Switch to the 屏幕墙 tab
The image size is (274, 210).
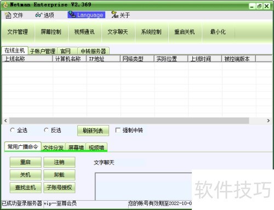[76, 147]
